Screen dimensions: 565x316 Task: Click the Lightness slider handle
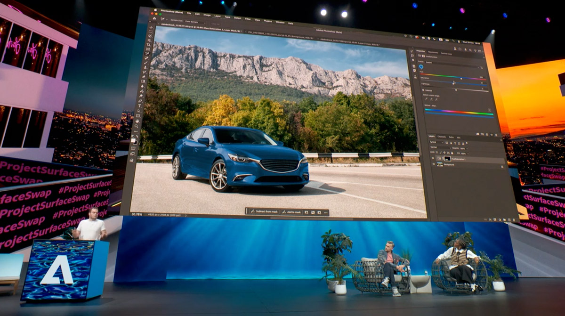coord(456,90)
